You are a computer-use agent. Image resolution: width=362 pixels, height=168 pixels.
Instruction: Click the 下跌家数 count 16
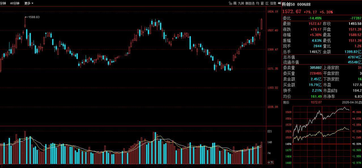[x=360, y=79]
